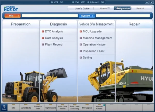Select the Diagnosis panel header
This screenshot has height=112, width=155.
[58, 24]
